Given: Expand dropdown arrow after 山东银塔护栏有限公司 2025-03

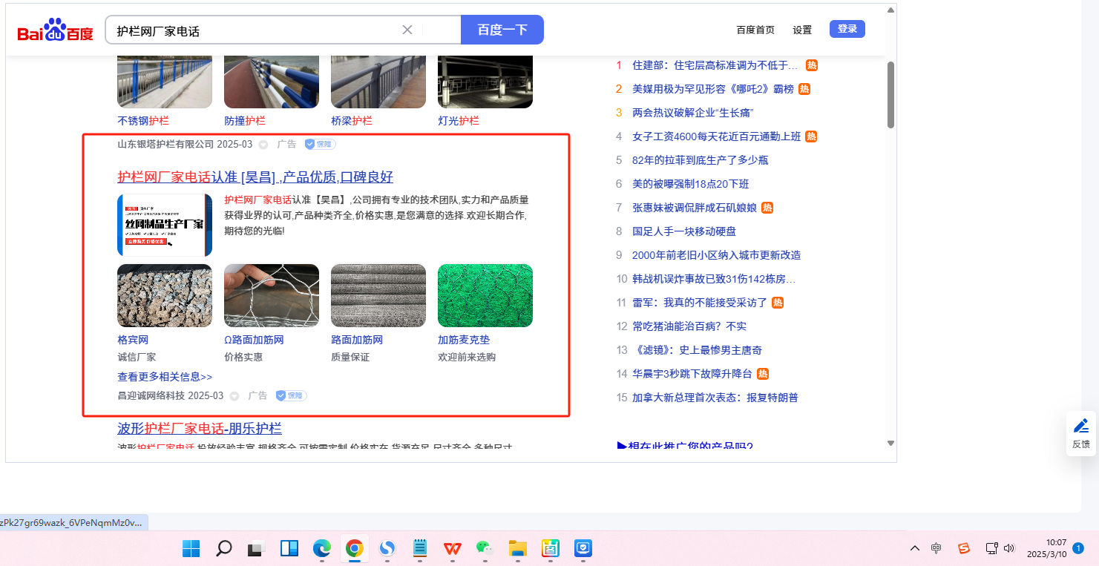Looking at the screenshot, I should coord(263,145).
